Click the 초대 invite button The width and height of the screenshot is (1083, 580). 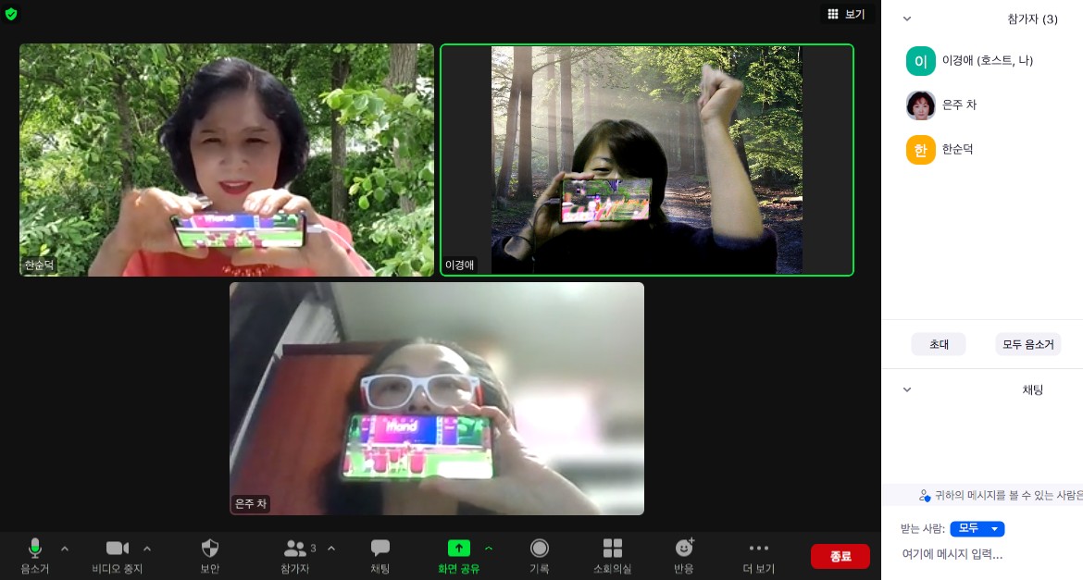click(939, 344)
